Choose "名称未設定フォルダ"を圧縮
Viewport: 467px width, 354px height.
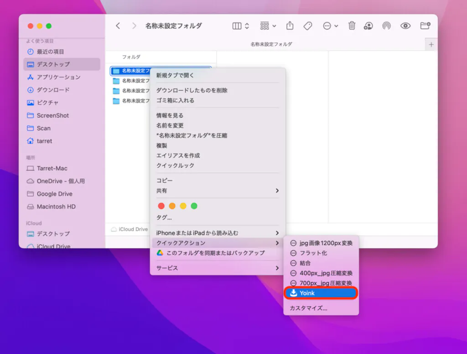pos(218,136)
